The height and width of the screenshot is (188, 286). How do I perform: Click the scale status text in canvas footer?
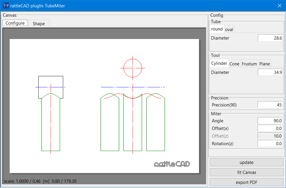tap(40, 181)
